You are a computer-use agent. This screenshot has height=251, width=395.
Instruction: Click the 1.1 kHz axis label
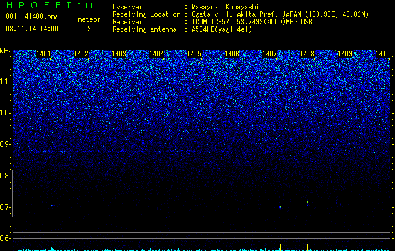point(6,82)
